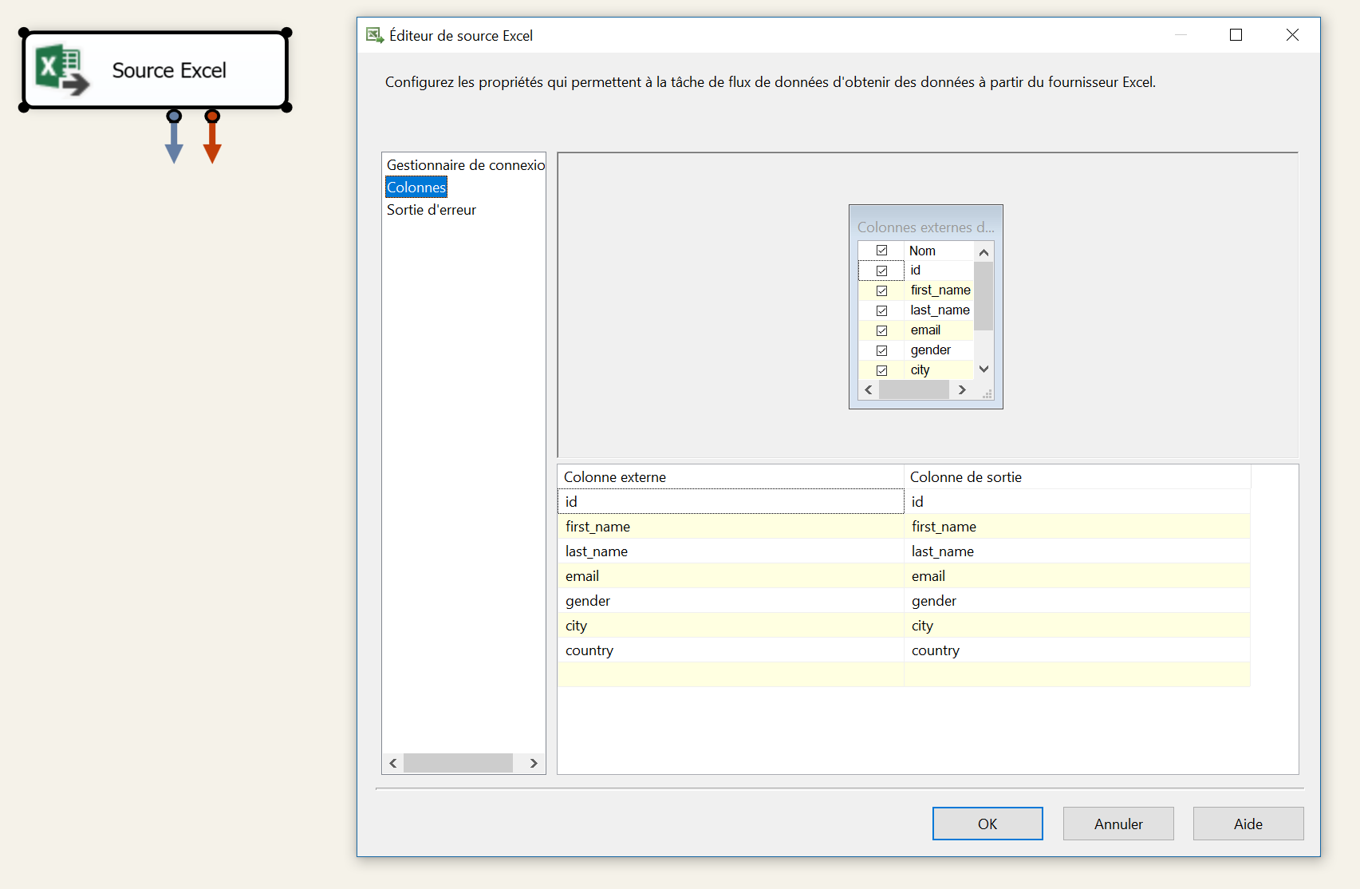The height and width of the screenshot is (889, 1360).
Task: Edit the city output column cell
Action: [1077, 626]
